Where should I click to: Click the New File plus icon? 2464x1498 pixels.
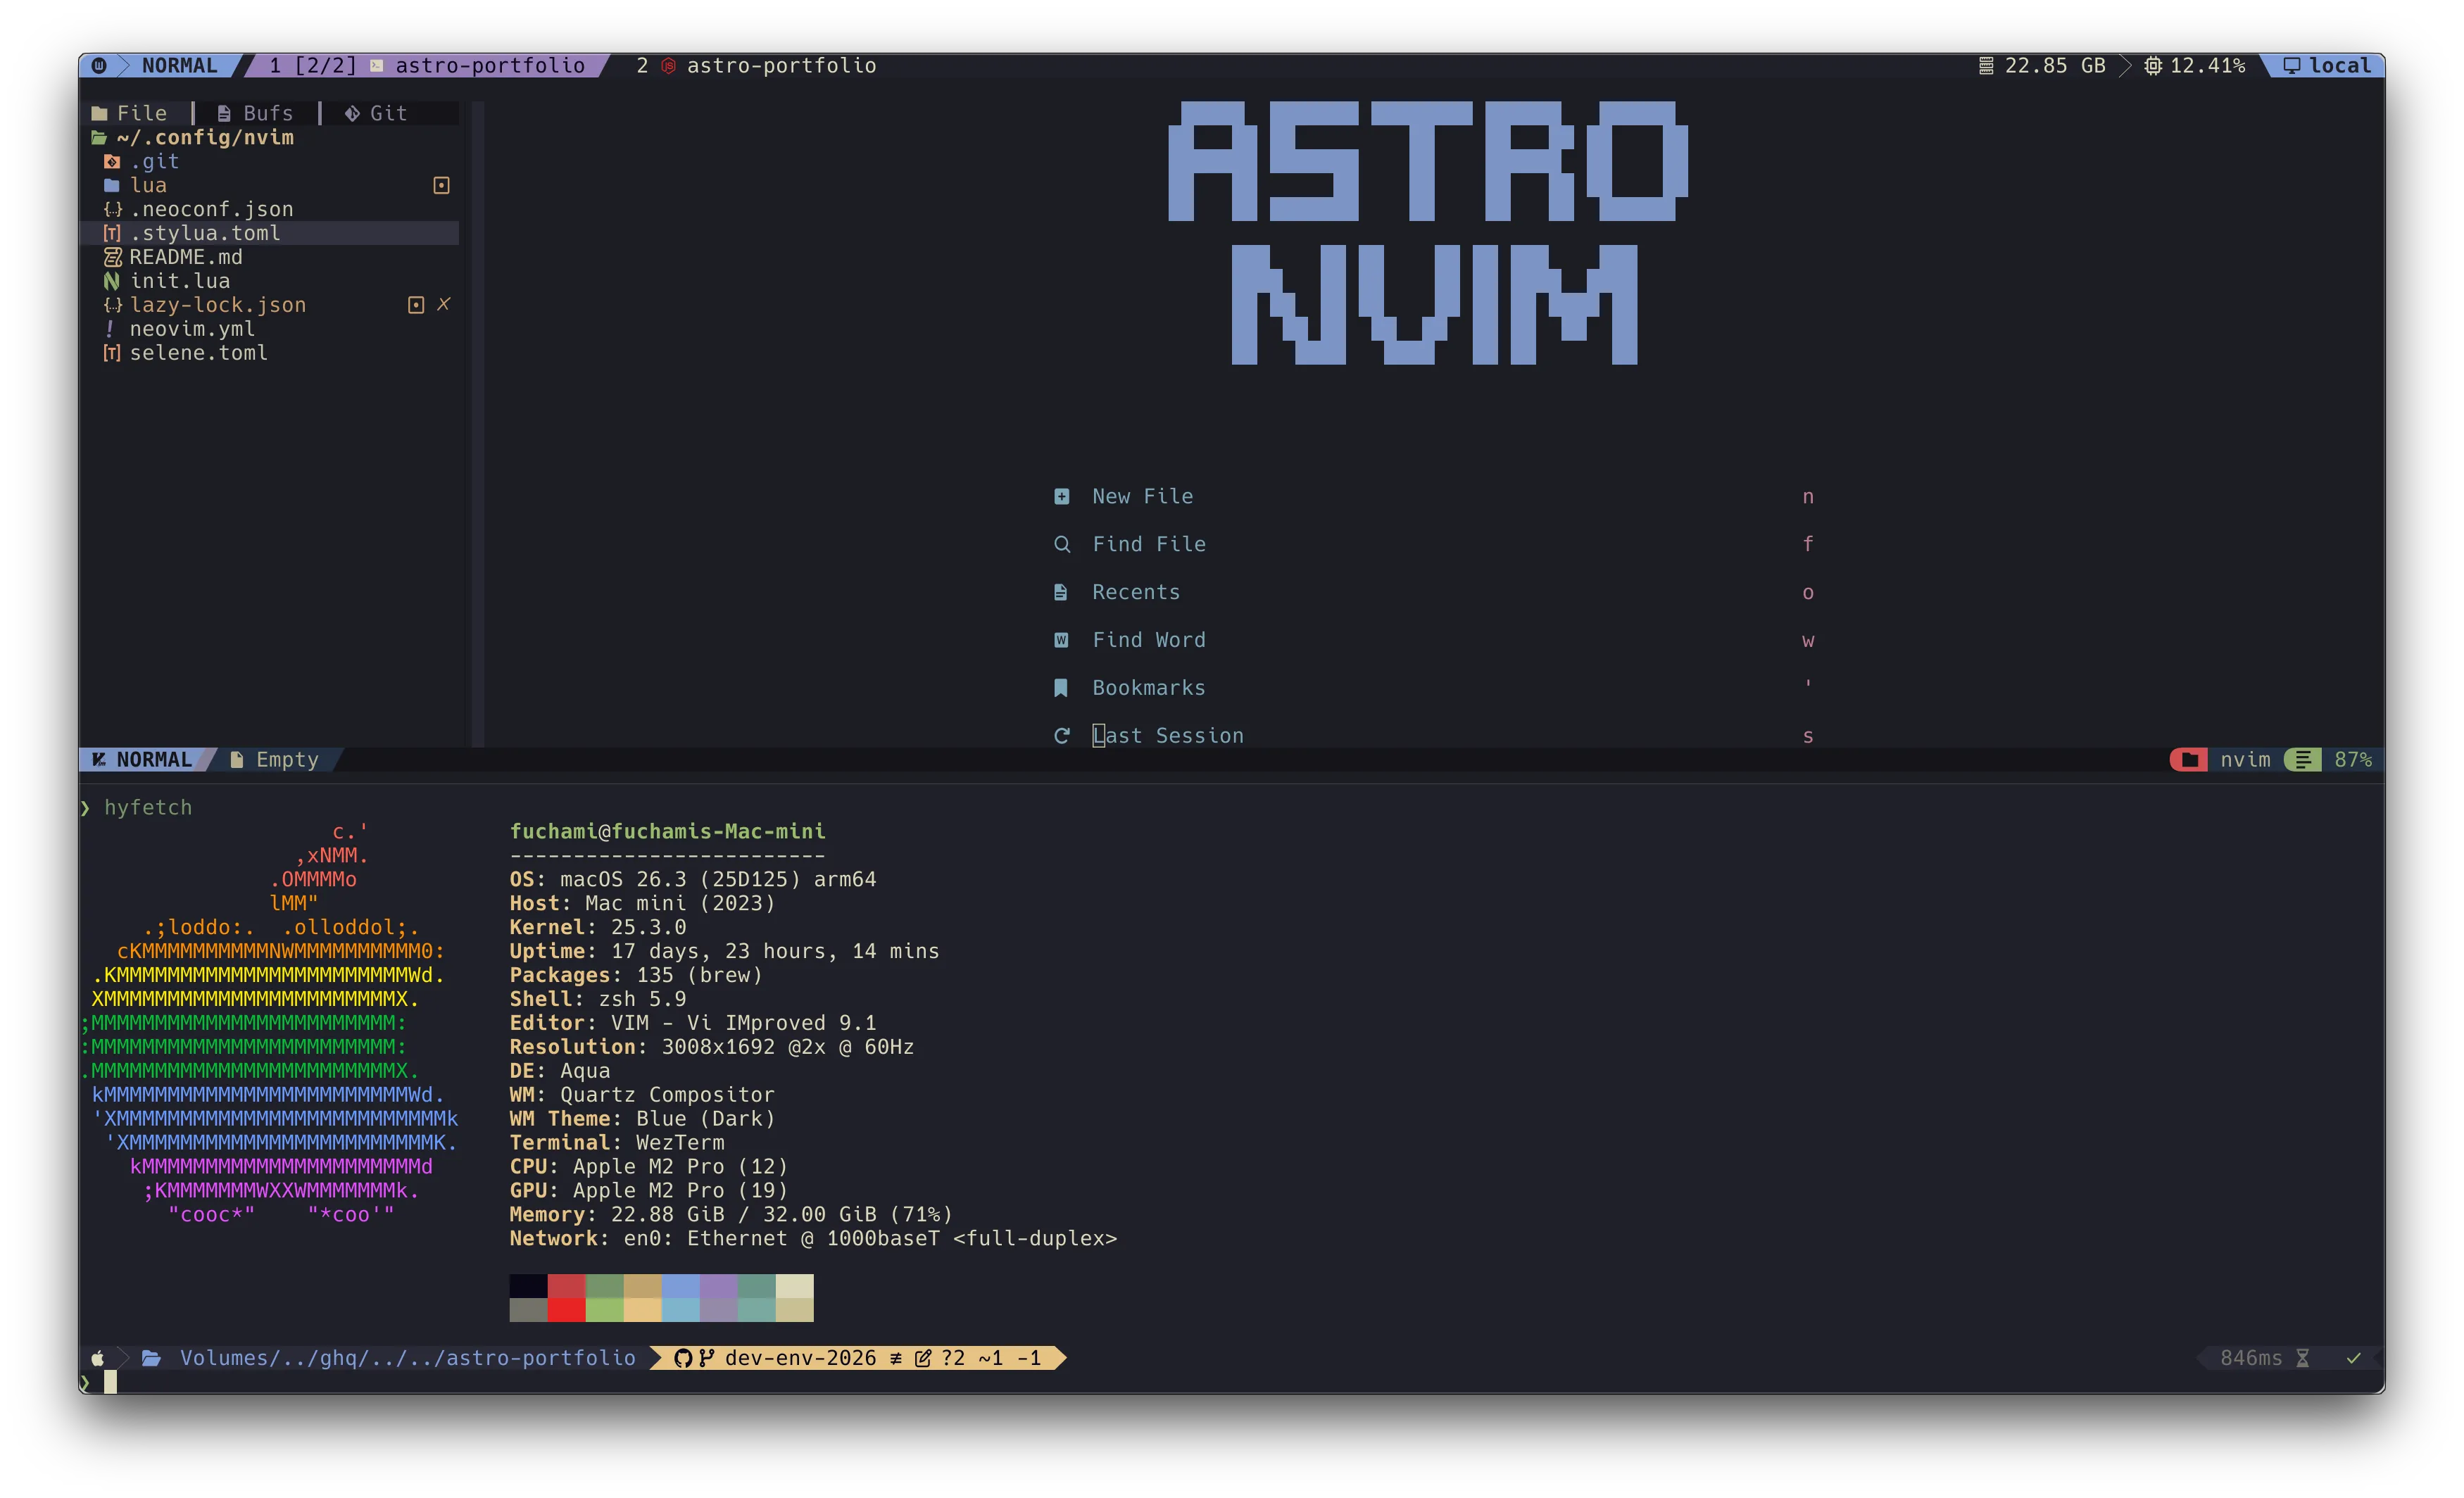[1062, 497]
